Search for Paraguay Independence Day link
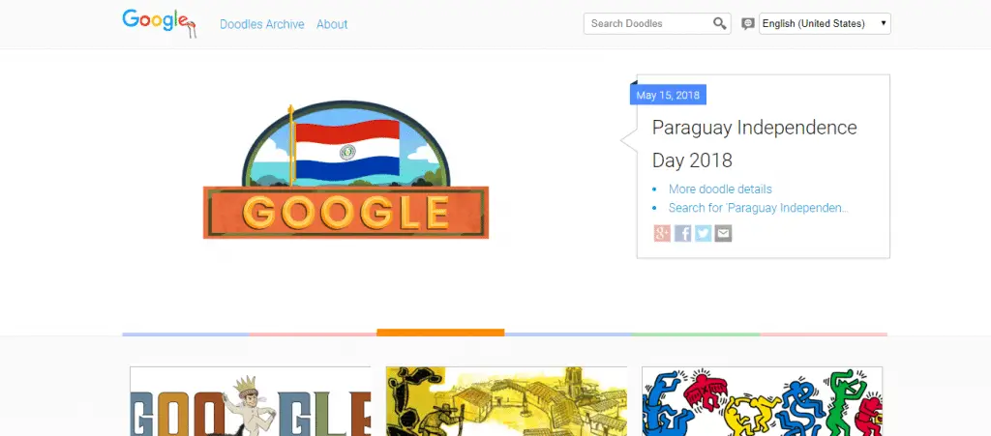The height and width of the screenshot is (436, 991). (x=759, y=208)
